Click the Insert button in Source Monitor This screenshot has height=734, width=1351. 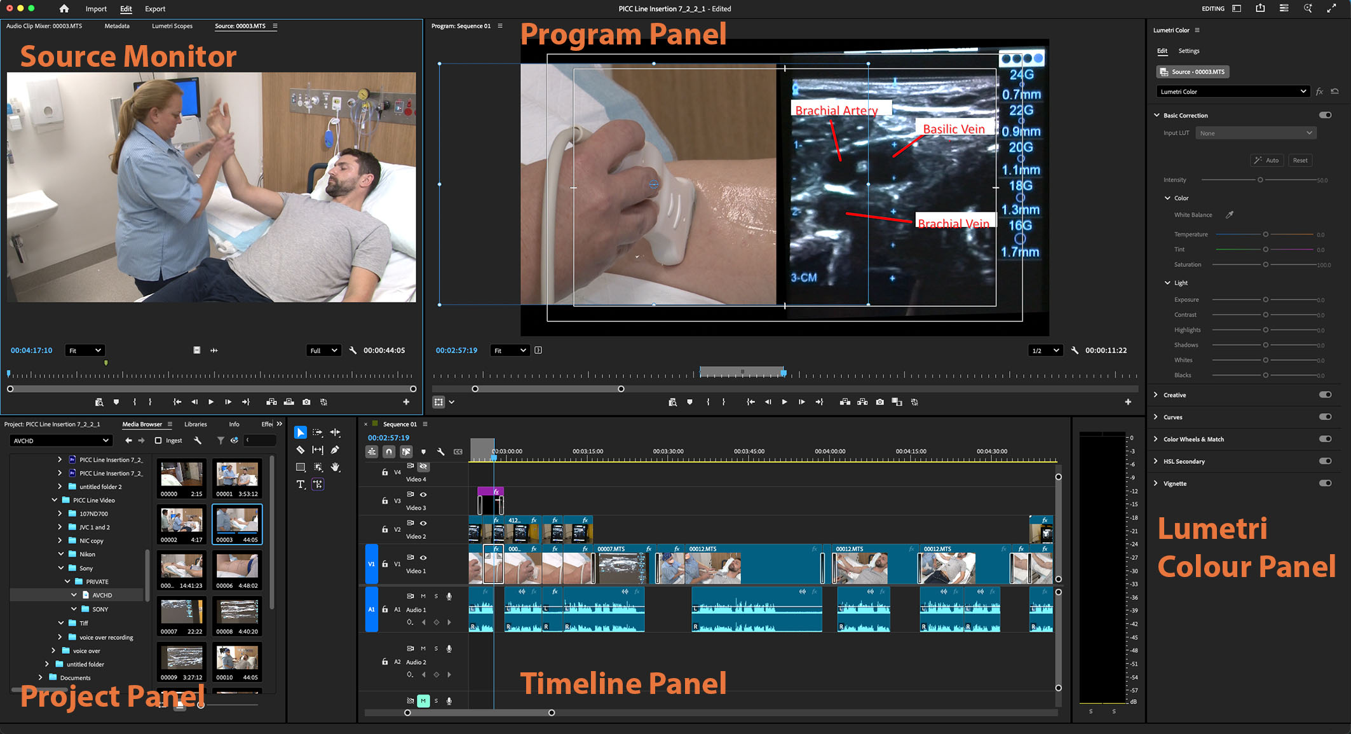pyautogui.click(x=271, y=402)
